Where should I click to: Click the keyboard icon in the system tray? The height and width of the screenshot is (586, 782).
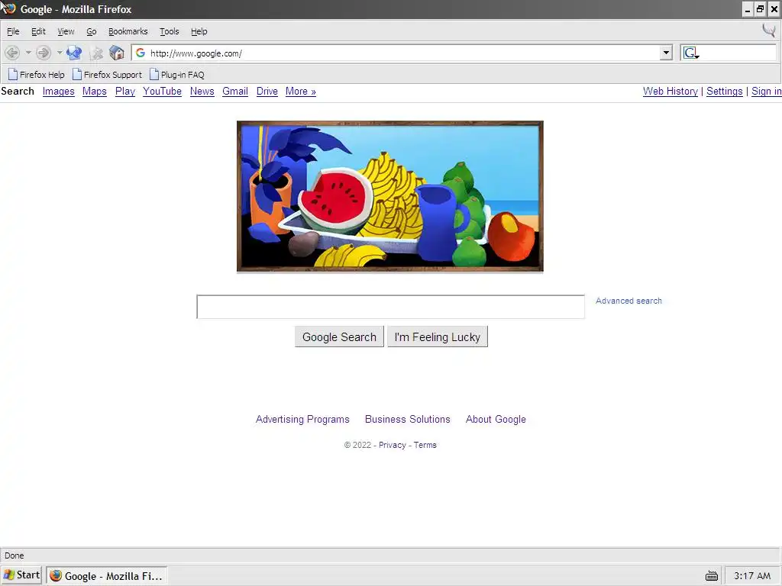[x=712, y=576]
